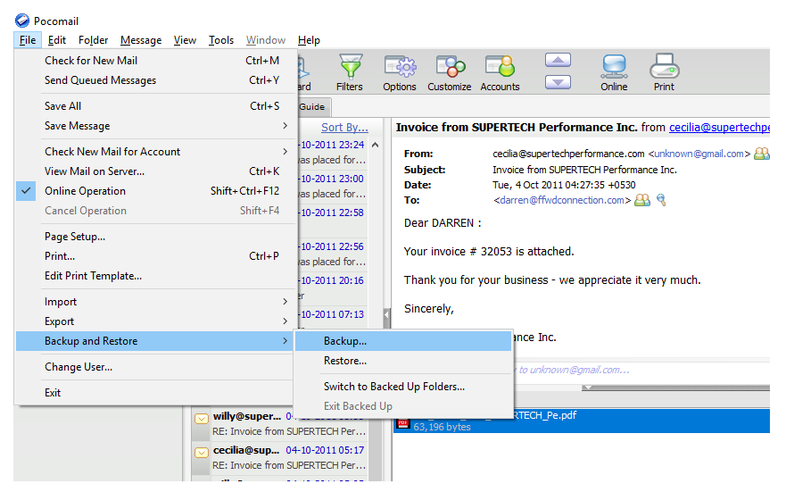
Task: Click the down arrow toolbar button
Action: (558, 82)
